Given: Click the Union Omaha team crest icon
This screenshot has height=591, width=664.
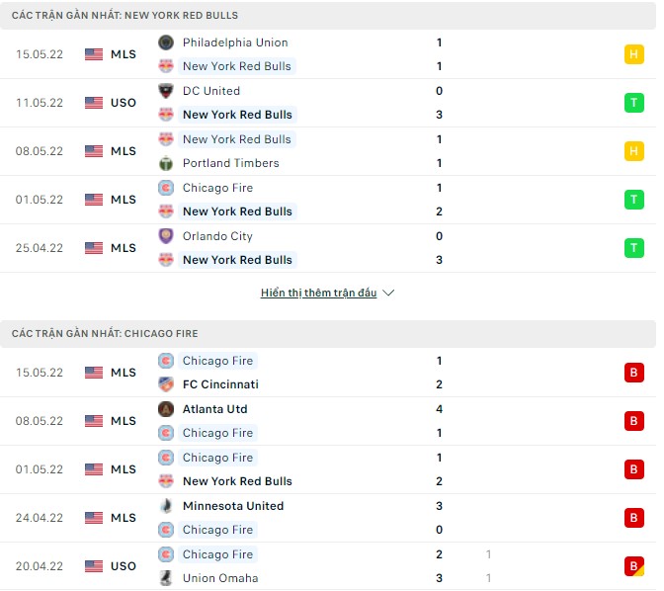Looking at the screenshot, I should pos(165,578).
